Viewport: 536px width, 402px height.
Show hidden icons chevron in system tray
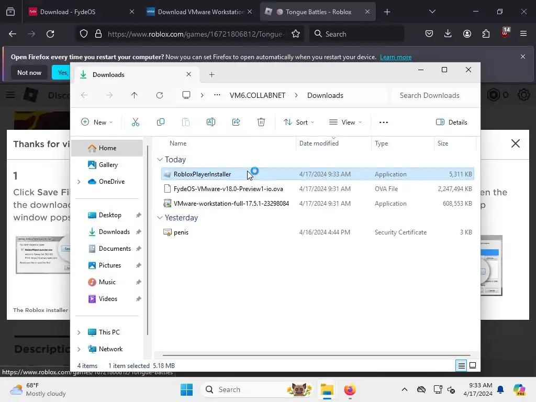point(405,389)
